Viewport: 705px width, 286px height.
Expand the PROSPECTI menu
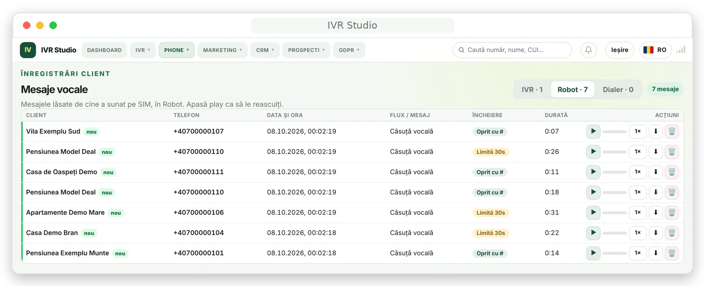tap(306, 50)
